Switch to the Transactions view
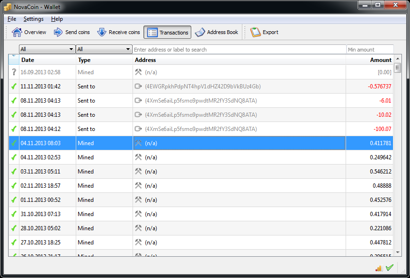The width and height of the screenshot is (410, 278). [167, 32]
